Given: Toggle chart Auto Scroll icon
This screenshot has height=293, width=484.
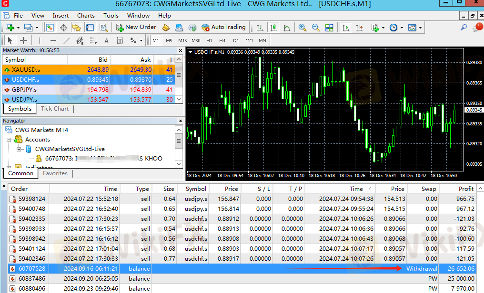Looking at the screenshot, I should [x=346, y=28].
